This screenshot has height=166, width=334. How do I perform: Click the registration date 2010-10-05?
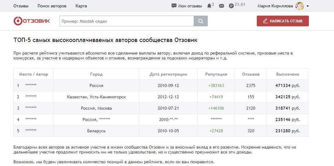[168, 131]
